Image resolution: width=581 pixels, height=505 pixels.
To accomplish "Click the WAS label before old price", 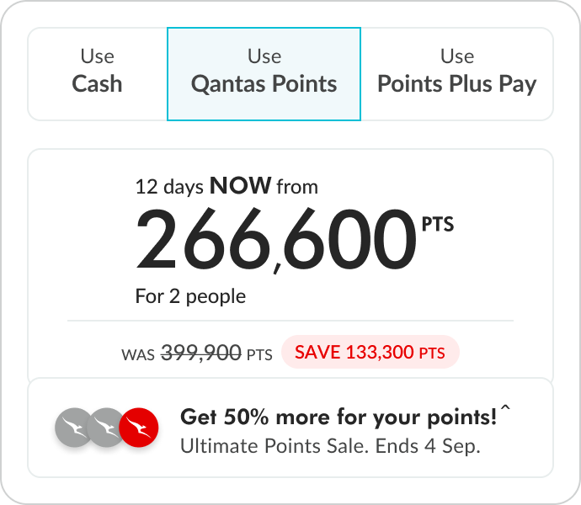I will [138, 355].
